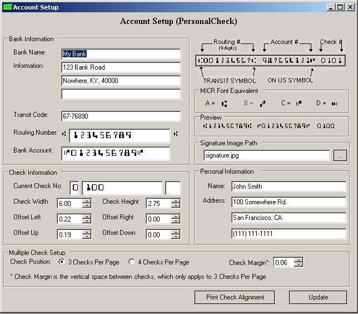
Task: Edit the Transit Code field
Action: (121, 116)
